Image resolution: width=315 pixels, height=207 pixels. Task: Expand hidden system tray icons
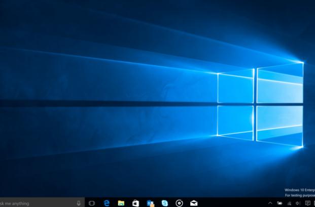coord(270,203)
